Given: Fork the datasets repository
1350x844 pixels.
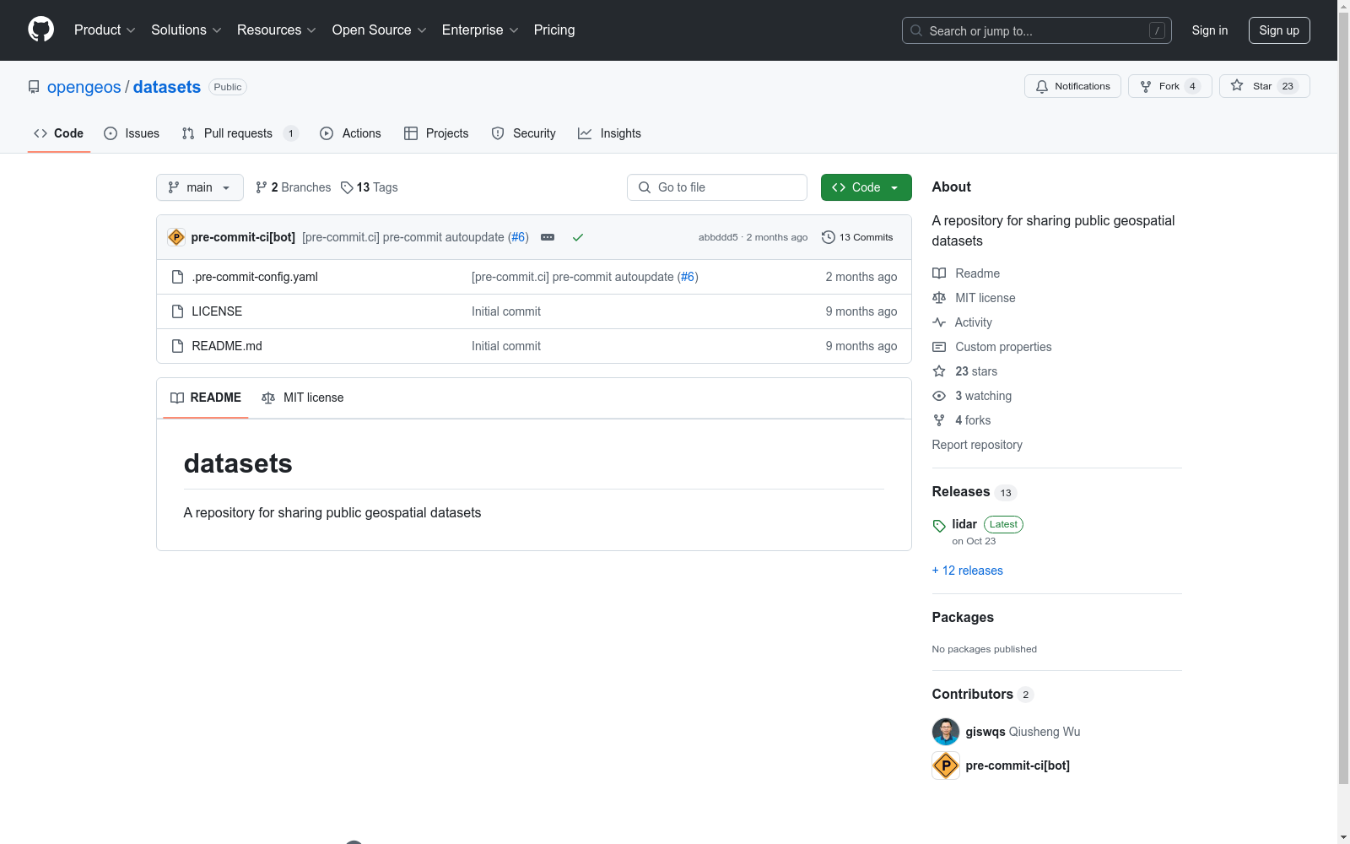Looking at the screenshot, I should 1170,86.
